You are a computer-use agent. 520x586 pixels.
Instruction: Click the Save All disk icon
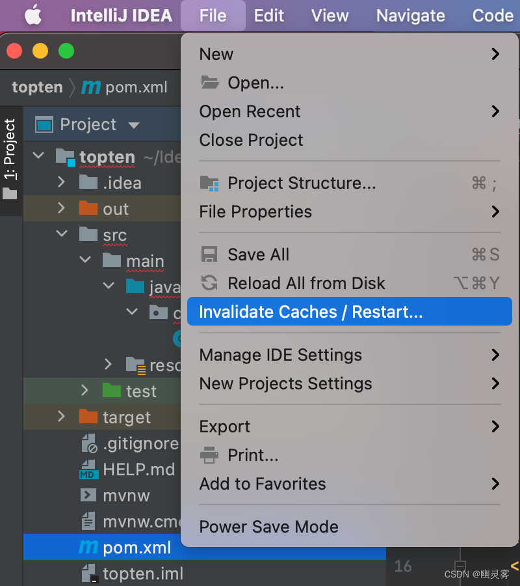(209, 255)
